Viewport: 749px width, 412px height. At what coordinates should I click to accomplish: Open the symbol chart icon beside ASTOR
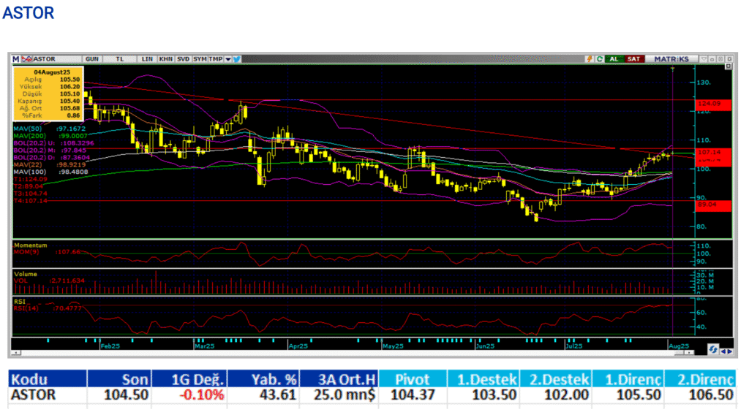[27, 59]
